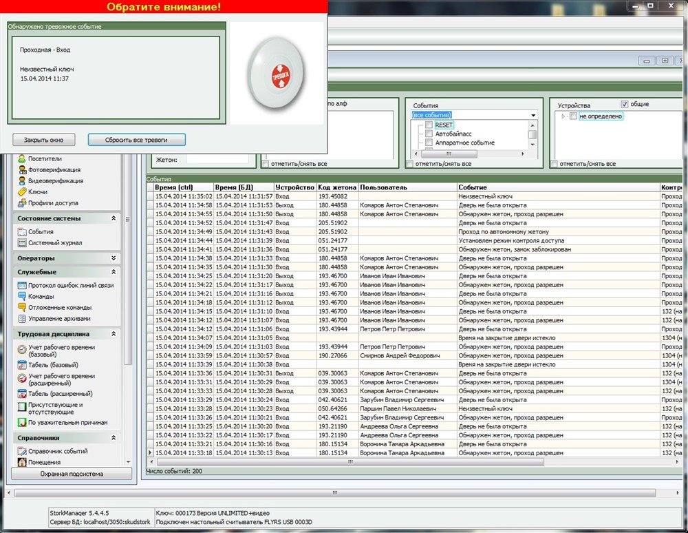Sort by Устройство column header
The width and height of the screenshot is (688, 533).
coord(295,187)
